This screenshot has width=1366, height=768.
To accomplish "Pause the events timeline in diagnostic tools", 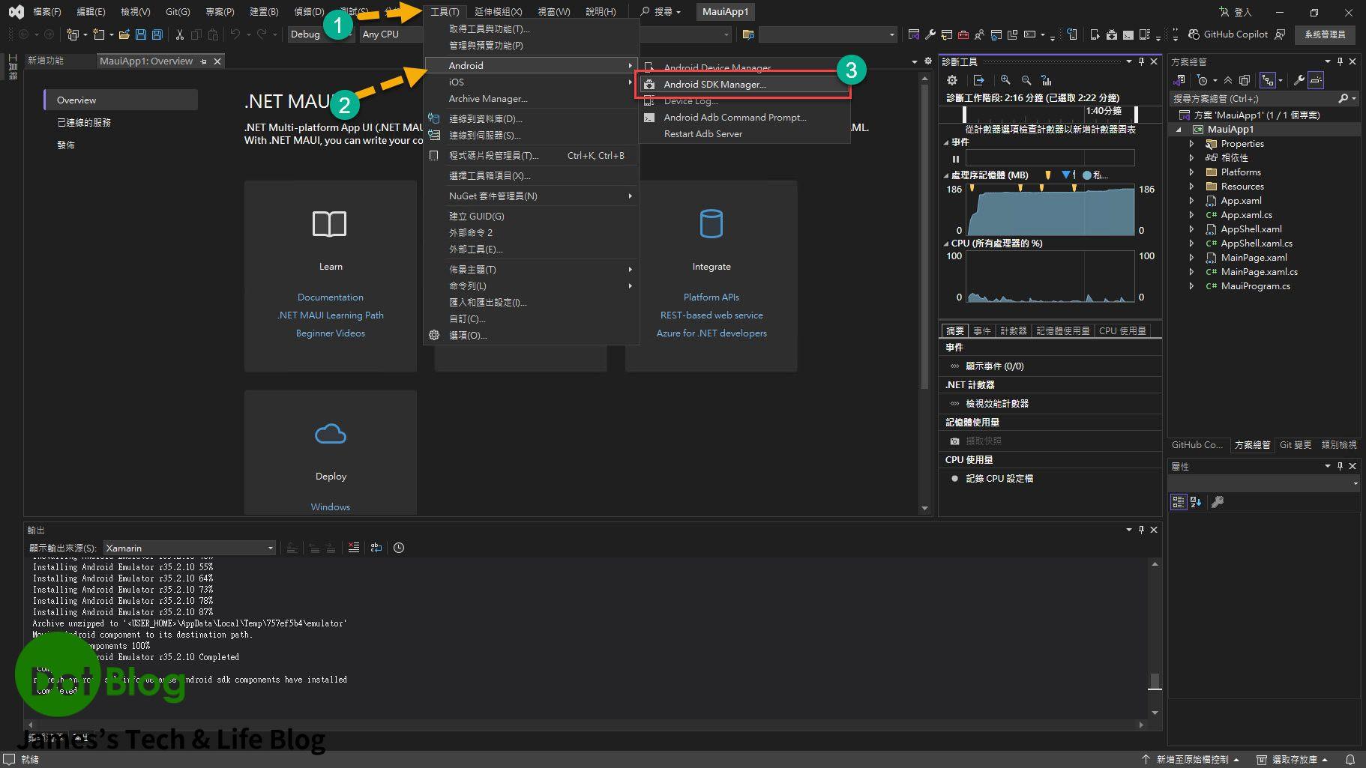I will pyautogui.click(x=956, y=159).
